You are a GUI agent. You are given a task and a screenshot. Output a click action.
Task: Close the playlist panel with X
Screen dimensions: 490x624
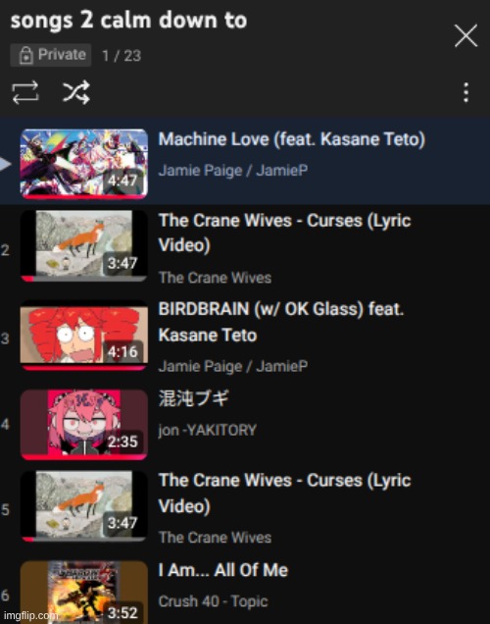[465, 35]
